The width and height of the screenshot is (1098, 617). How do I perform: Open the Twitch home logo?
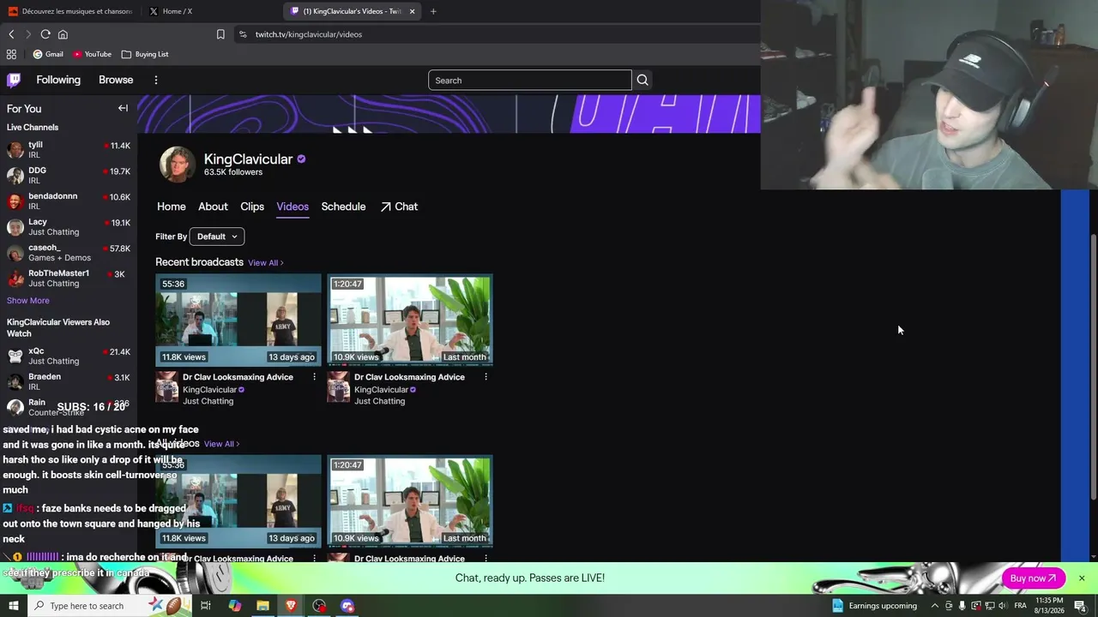click(x=14, y=80)
